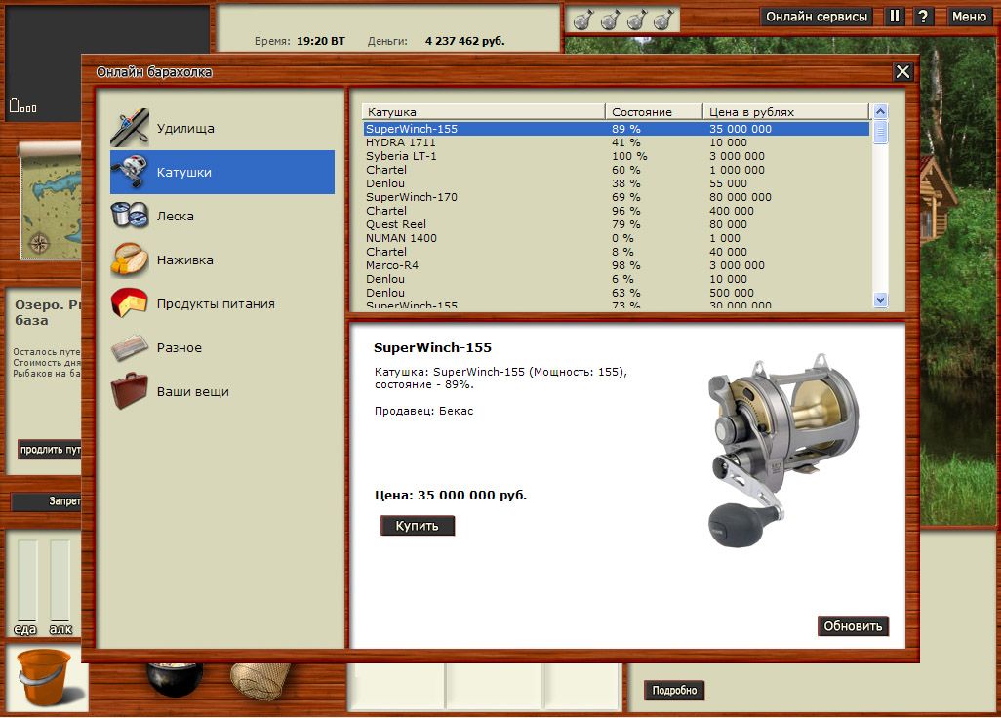
Task: Open the Наживка bread bait icon
Action: (x=130, y=259)
